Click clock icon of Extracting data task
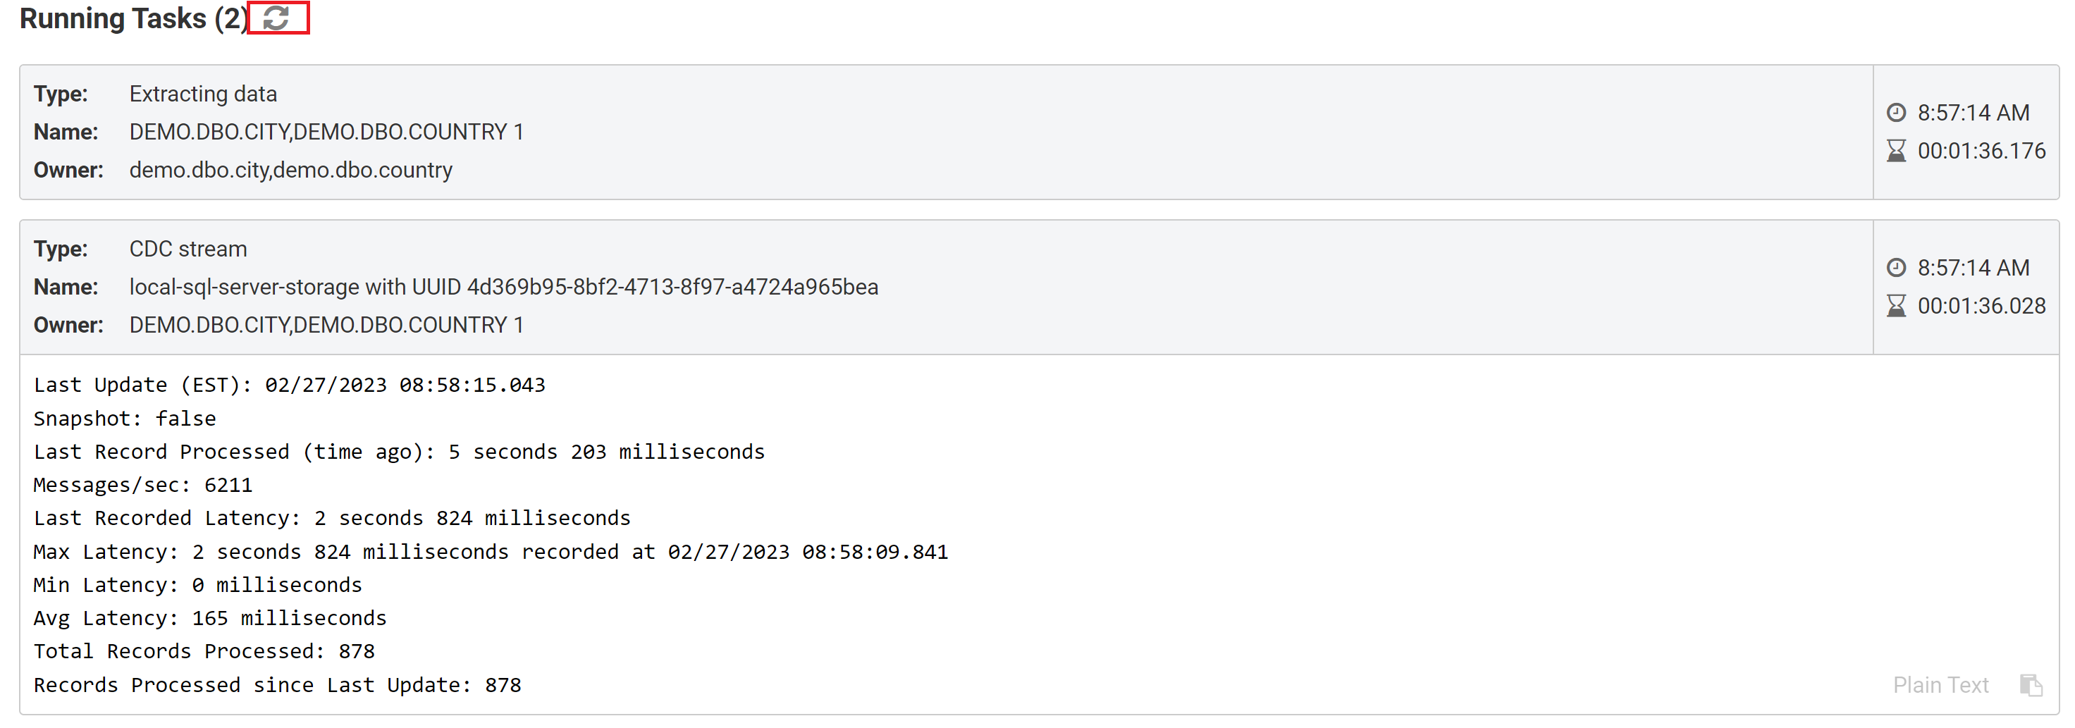This screenshot has width=2075, height=728. tap(1896, 113)
